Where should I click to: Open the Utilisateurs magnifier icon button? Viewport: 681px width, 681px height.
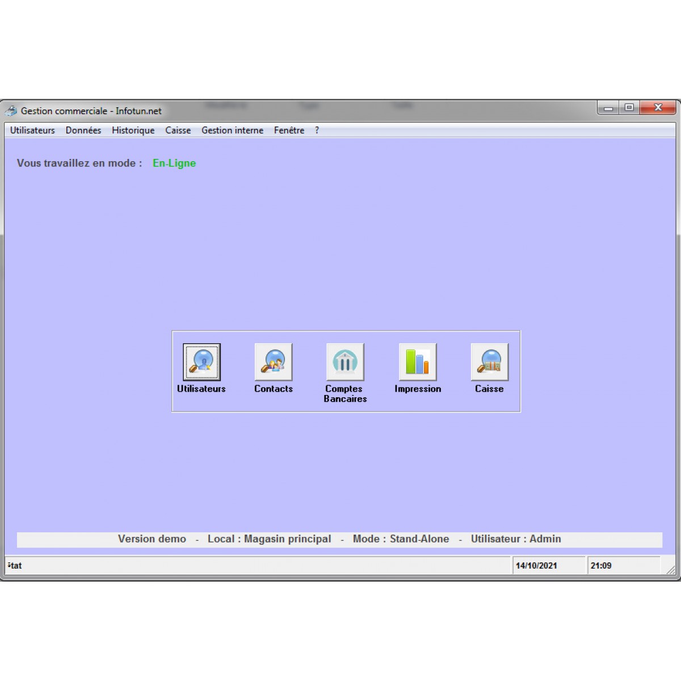[x=201, y=362]
